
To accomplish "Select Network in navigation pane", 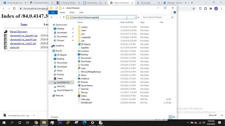I will pos(59,96).
